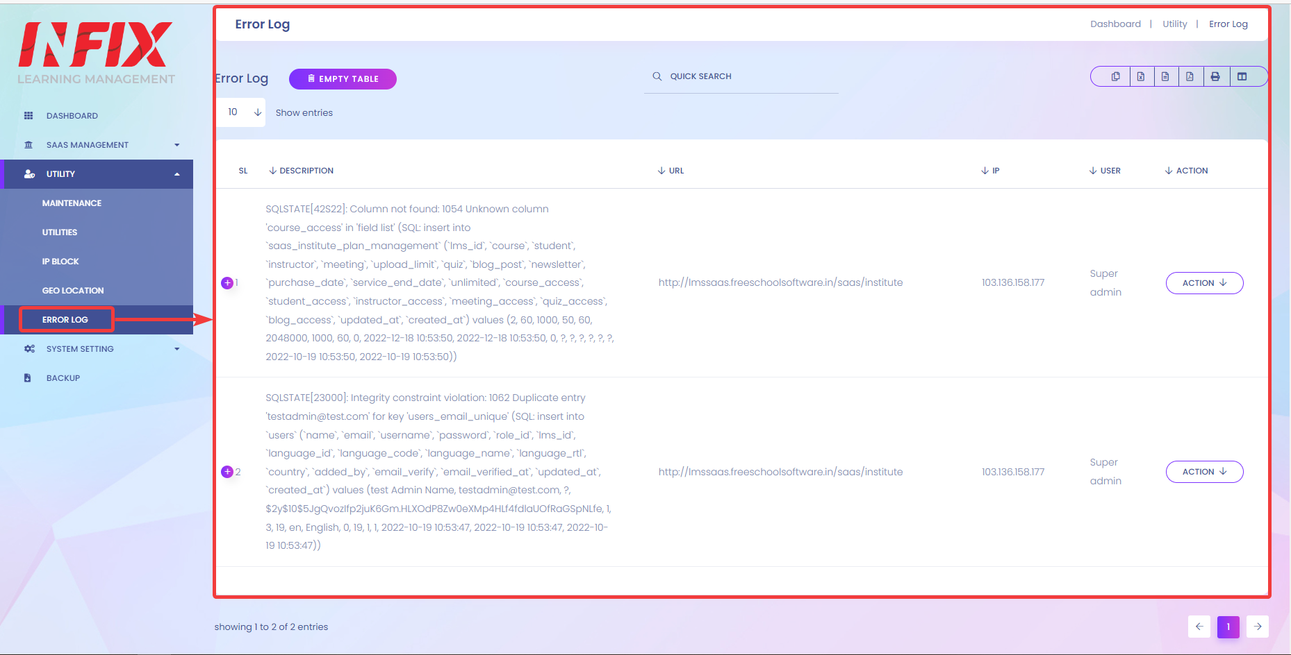
Task: Expand row 1 with the plus icon
Action: tap(227, 282)
